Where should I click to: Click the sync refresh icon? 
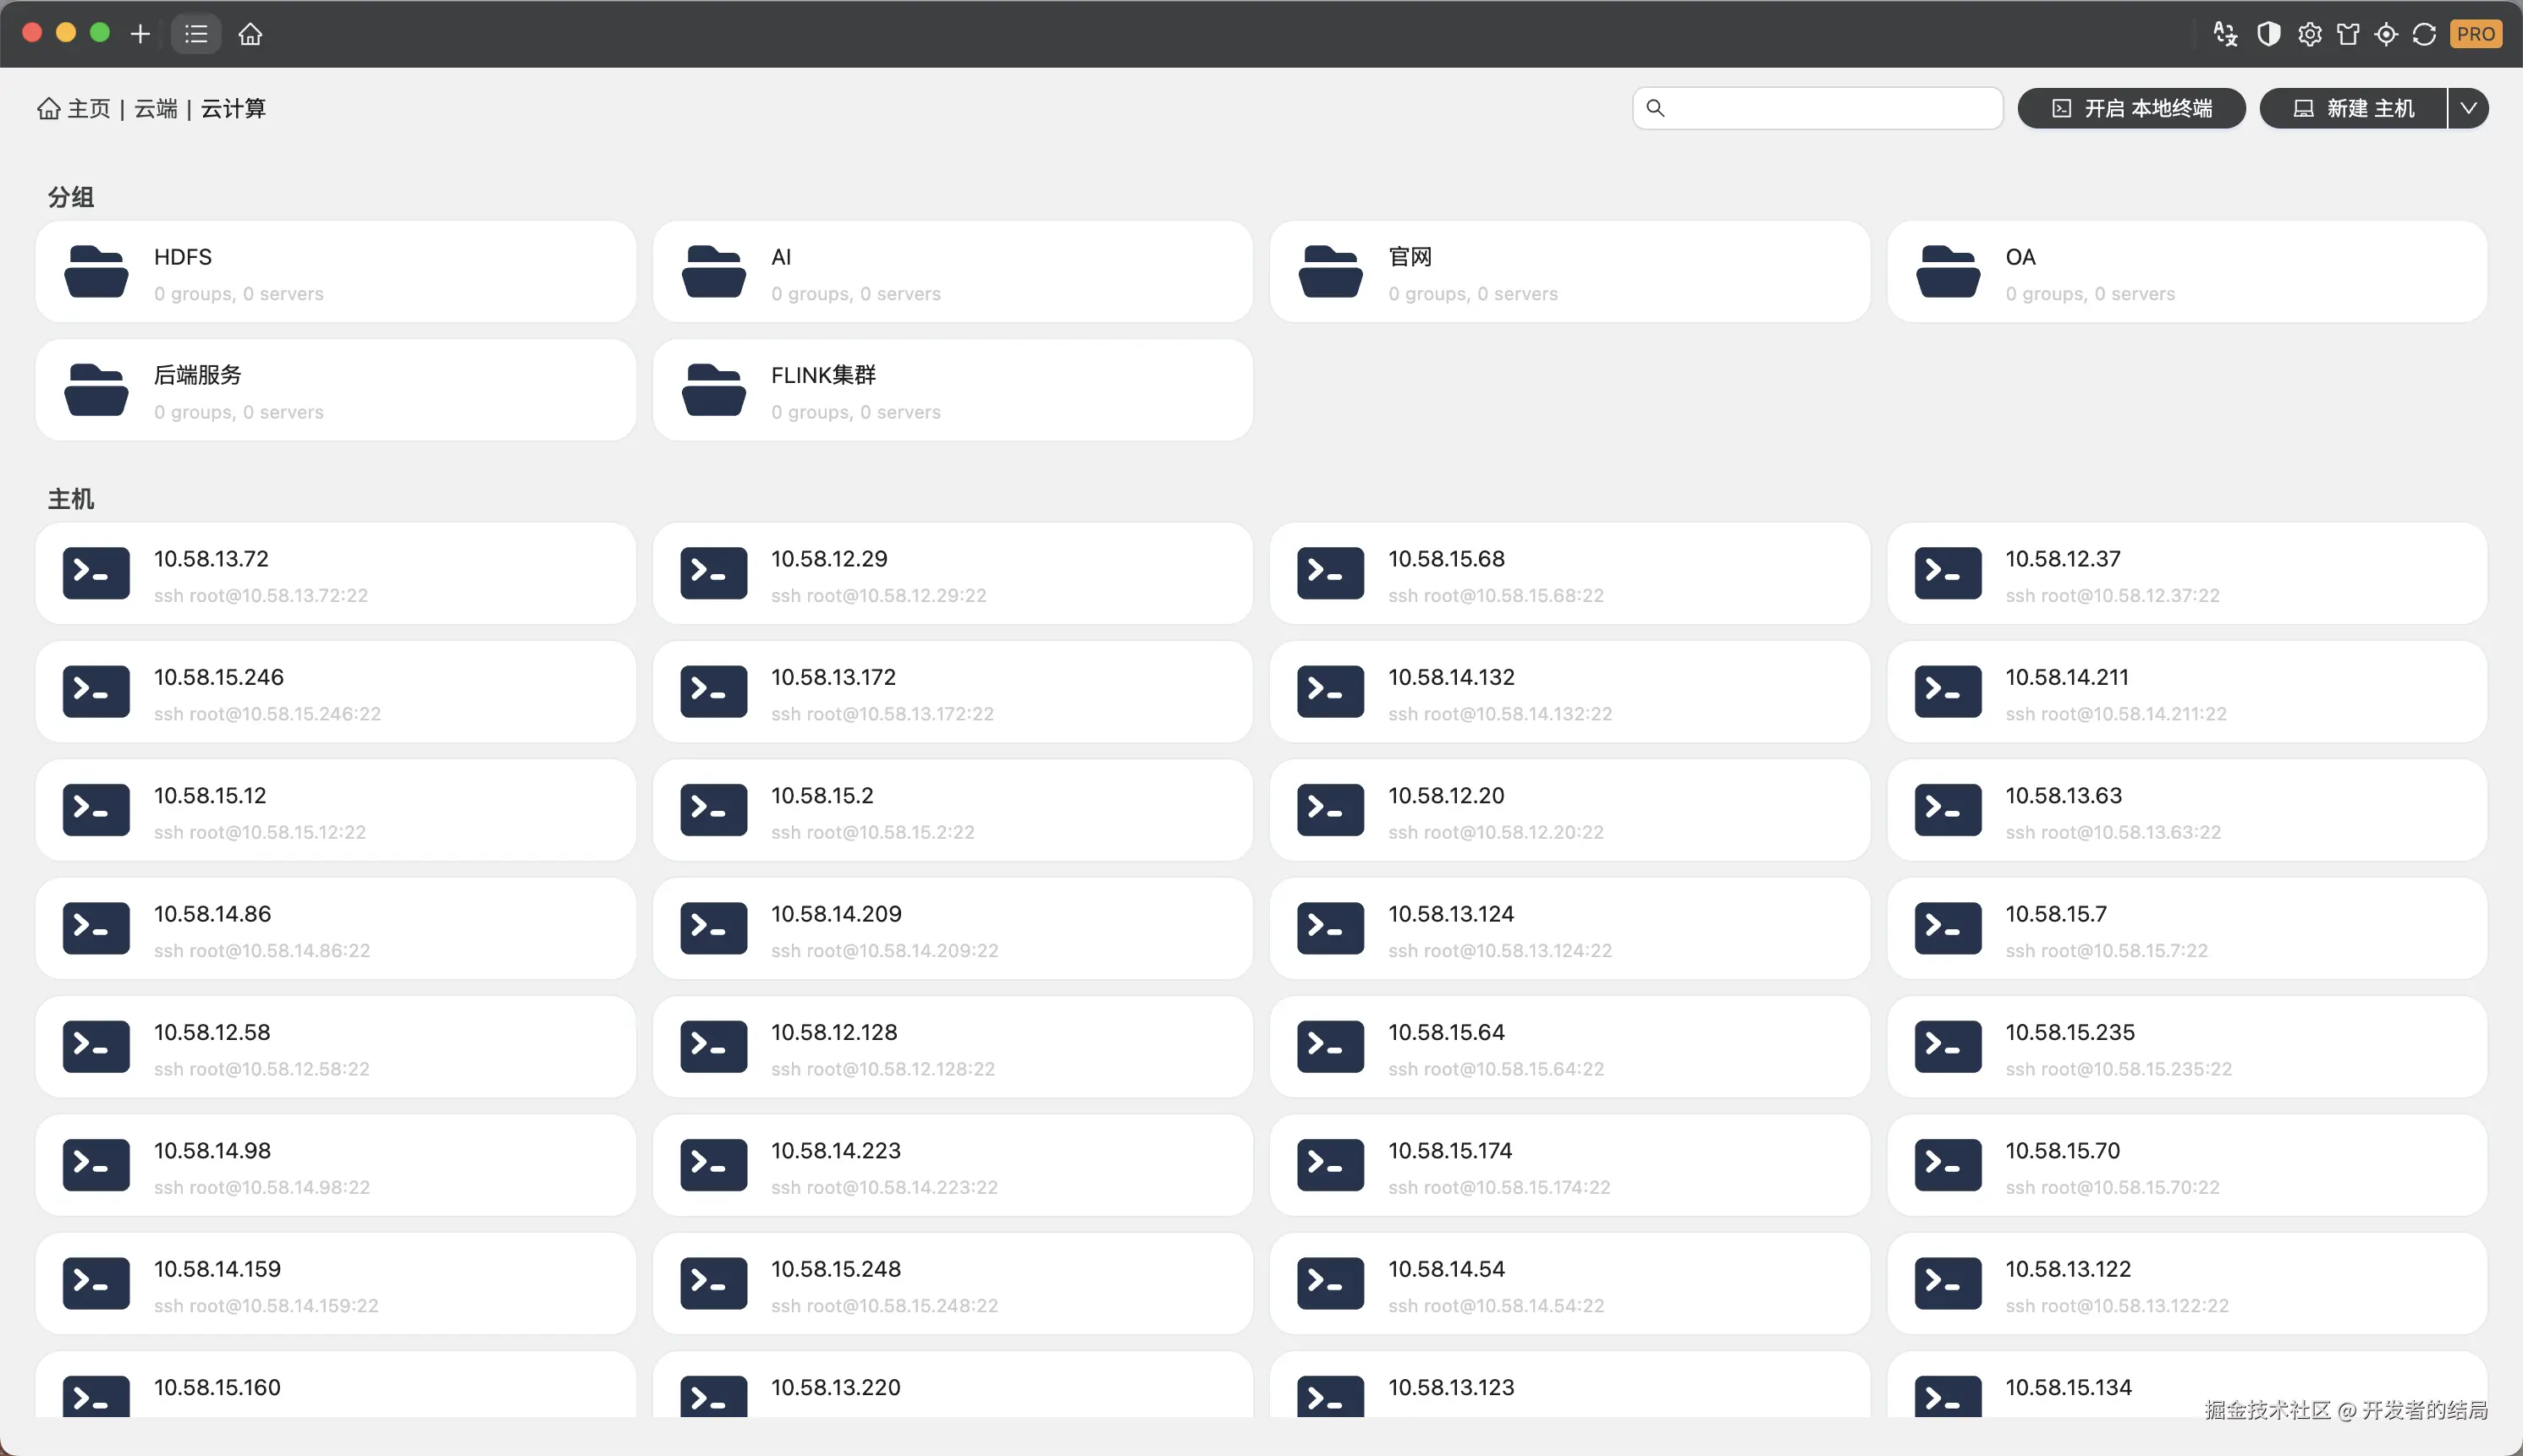point(2424,34)
